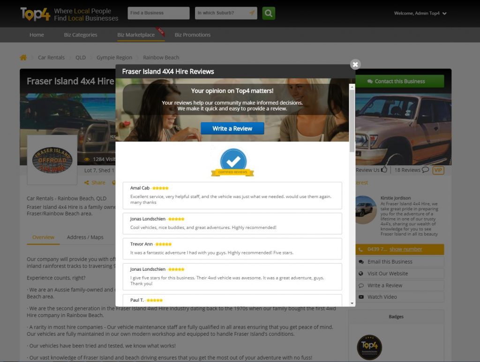Click the Write a Review blue button
The image size is (480, 362).
[232, 128]
